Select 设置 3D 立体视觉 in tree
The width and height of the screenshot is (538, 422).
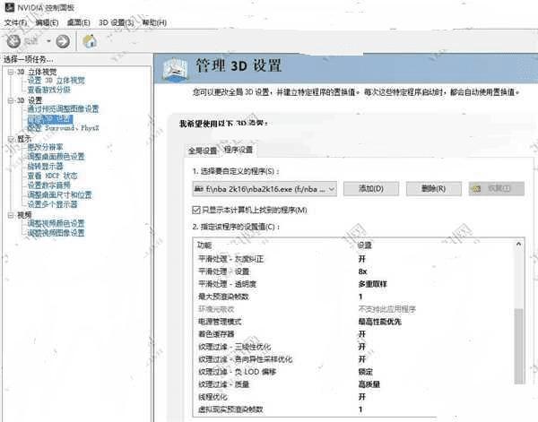point(56,81)
